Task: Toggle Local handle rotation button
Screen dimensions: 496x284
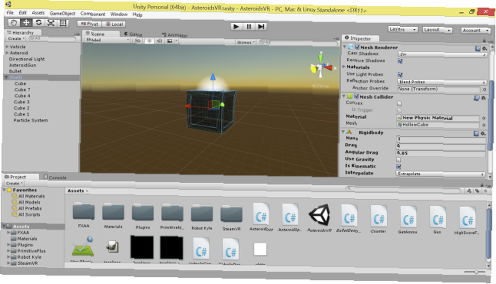Action: [x=114, y=24]
